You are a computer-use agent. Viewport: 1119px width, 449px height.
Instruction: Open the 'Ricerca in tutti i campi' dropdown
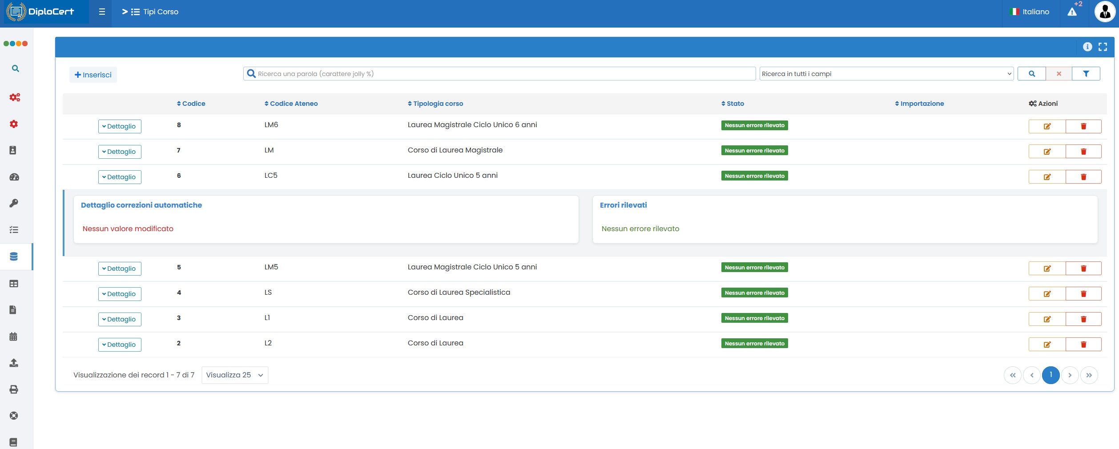coord(886,74)
